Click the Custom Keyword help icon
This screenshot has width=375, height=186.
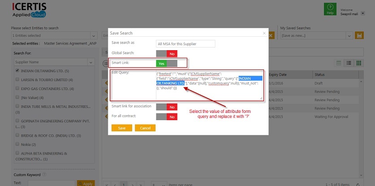coord(44,174)
